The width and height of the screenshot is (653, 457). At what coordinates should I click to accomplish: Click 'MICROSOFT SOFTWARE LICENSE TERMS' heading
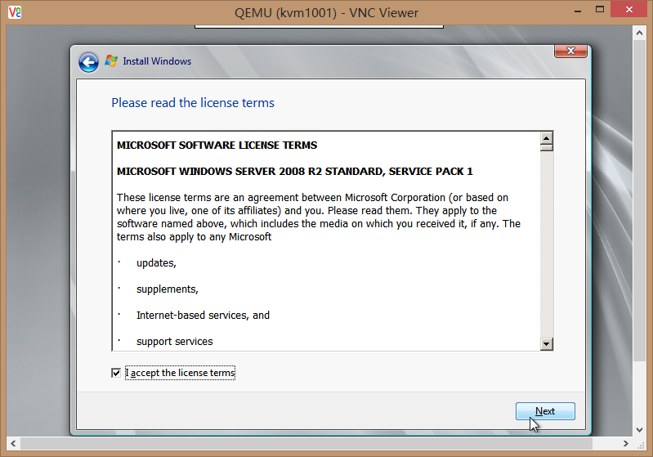(217, 145)
